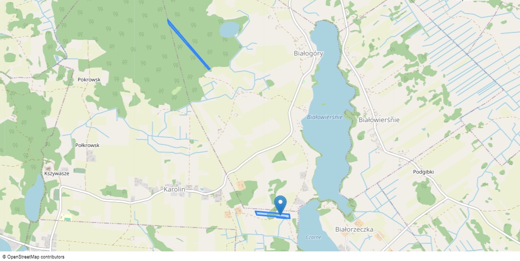Select the diagonal blue line in the forest
520x261 pixels.
pyautogui.click(x=188, y=45)
